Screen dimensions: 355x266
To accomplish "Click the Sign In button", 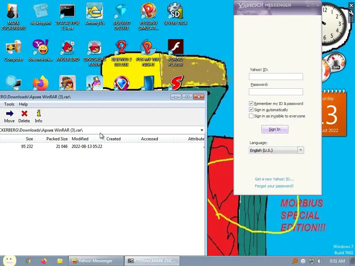I will [275, 129].
